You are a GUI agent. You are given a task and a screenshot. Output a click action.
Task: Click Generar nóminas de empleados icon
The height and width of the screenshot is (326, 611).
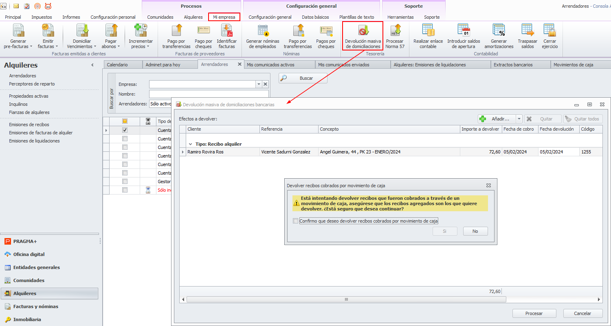tap(263, 31)
